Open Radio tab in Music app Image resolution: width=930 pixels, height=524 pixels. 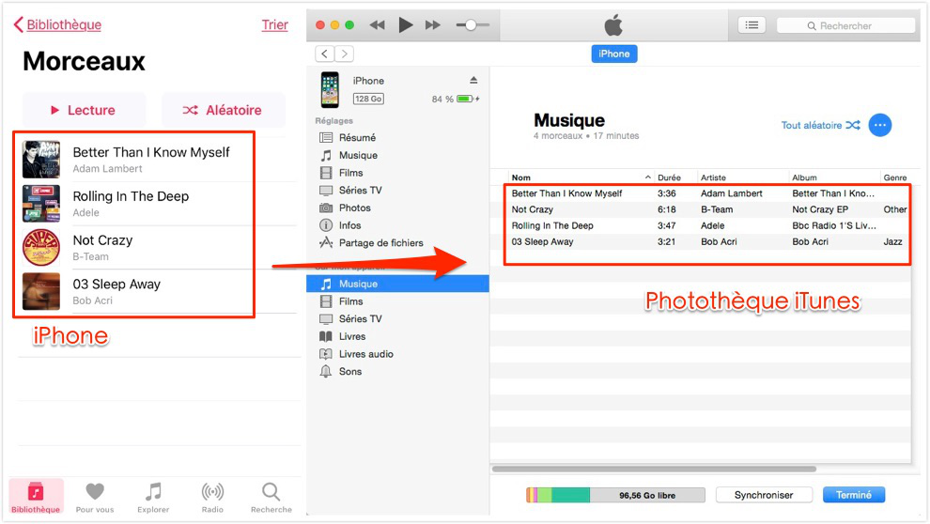(x=212, y=497)
